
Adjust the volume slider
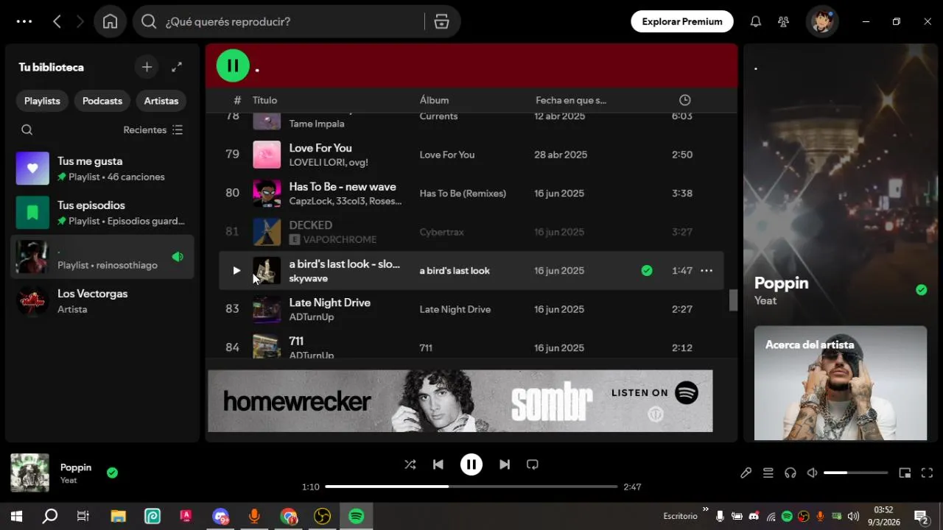click(x=855, y=473)
